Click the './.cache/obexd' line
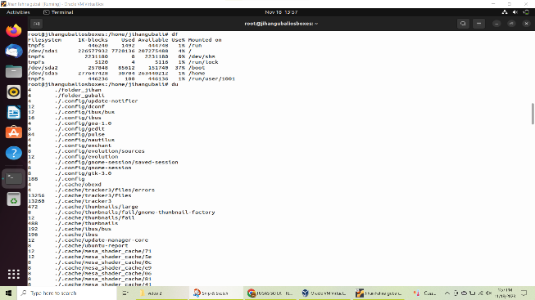The image size is (535, 300). point(78,184)
